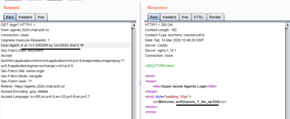Select the Response Raw tab
The image size is (290, 119).
coord(154,17)
